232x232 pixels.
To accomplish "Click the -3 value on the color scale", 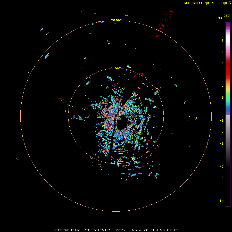I will (x=221, y=144).
